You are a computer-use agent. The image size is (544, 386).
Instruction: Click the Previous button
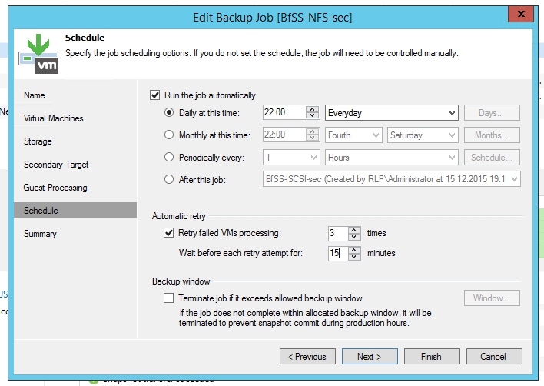pyautogui.click(x=307, y=357)
